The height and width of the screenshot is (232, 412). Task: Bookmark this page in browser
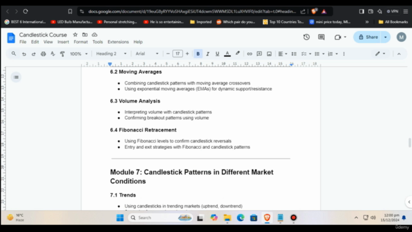tap(70, 12)
